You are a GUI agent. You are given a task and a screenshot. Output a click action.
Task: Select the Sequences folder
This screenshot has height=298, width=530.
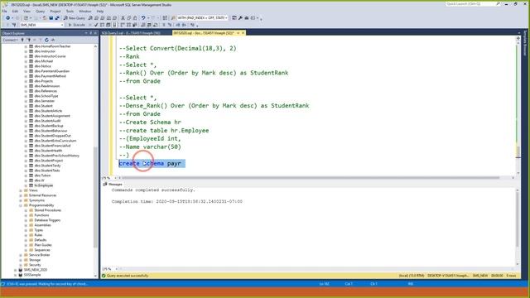coord(42,250)
